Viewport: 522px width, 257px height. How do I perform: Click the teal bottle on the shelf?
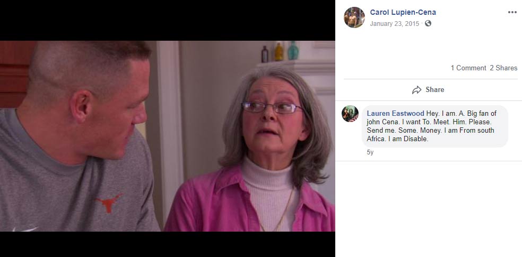[x=293, y=51]
